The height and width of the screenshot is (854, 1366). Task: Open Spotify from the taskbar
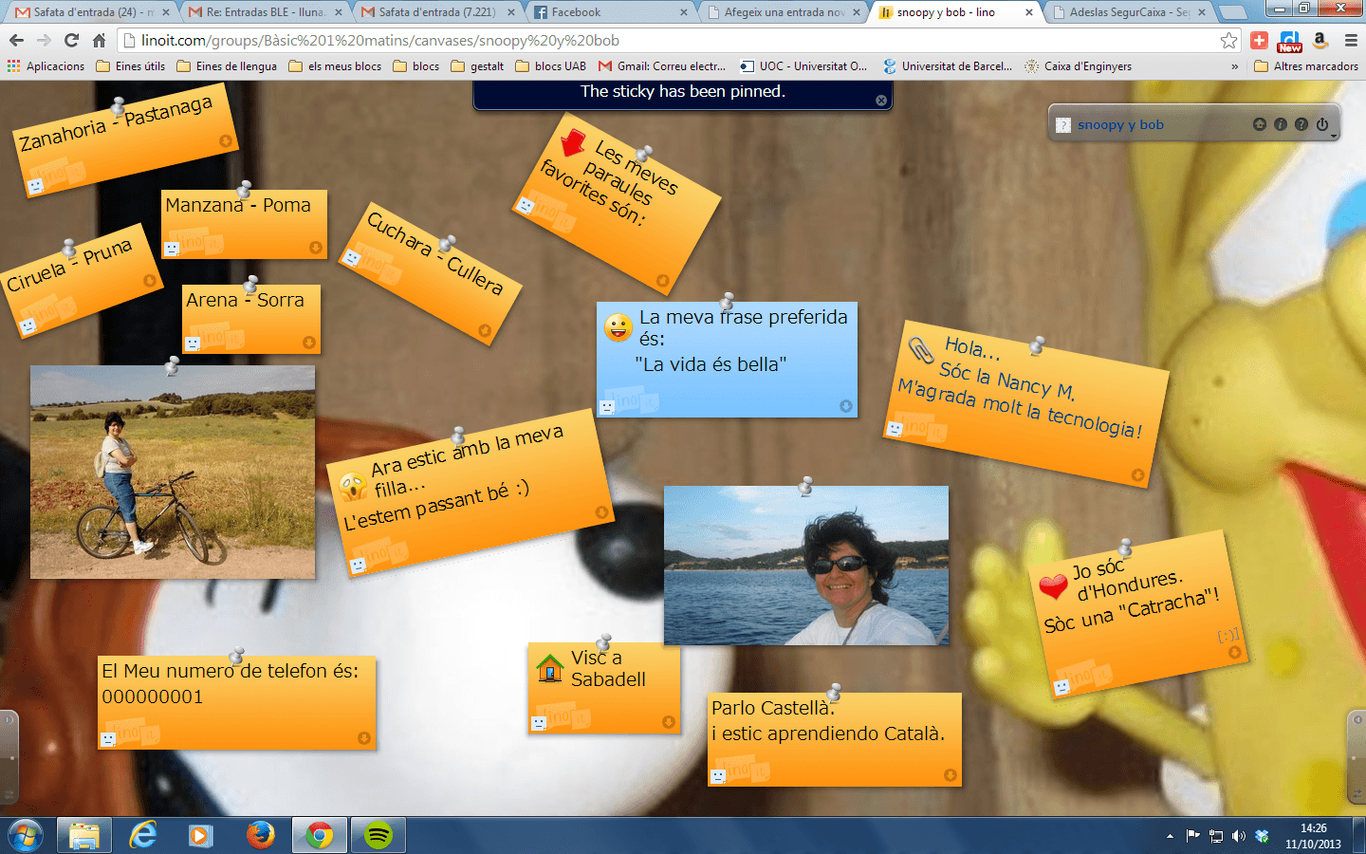pyautogui.click(x=378, y=835)
